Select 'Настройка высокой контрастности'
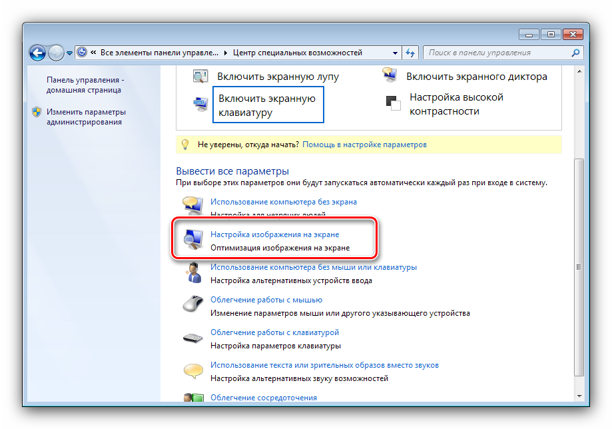 [x=456, y=104]
